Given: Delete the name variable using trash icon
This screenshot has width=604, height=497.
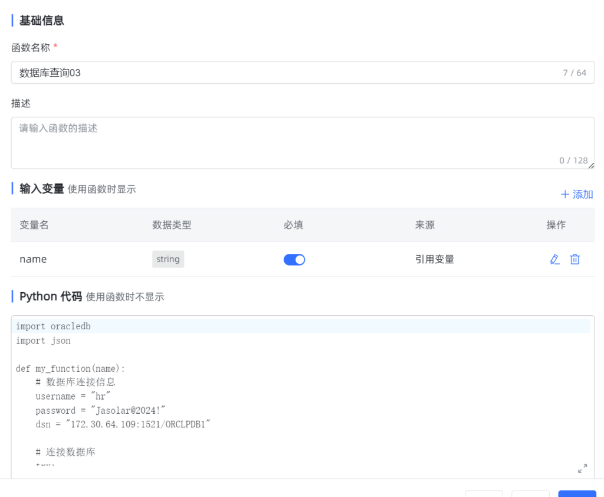Looking at the screenshot, I should pos(575,259).
